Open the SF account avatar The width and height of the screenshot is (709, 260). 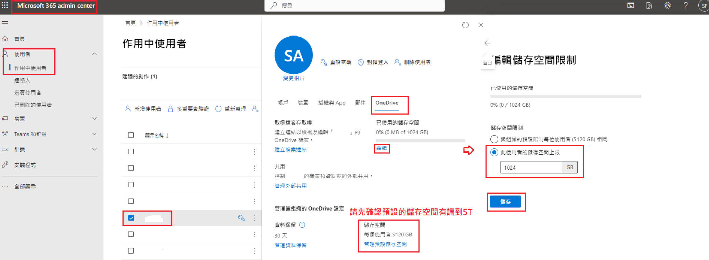[x=704, y=6]
